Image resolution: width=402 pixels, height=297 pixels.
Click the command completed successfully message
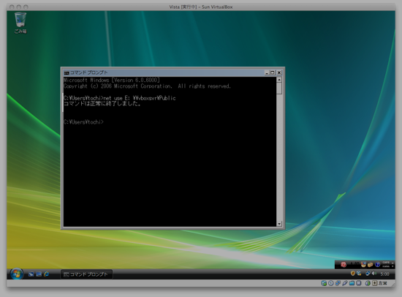tap(102, 104)
